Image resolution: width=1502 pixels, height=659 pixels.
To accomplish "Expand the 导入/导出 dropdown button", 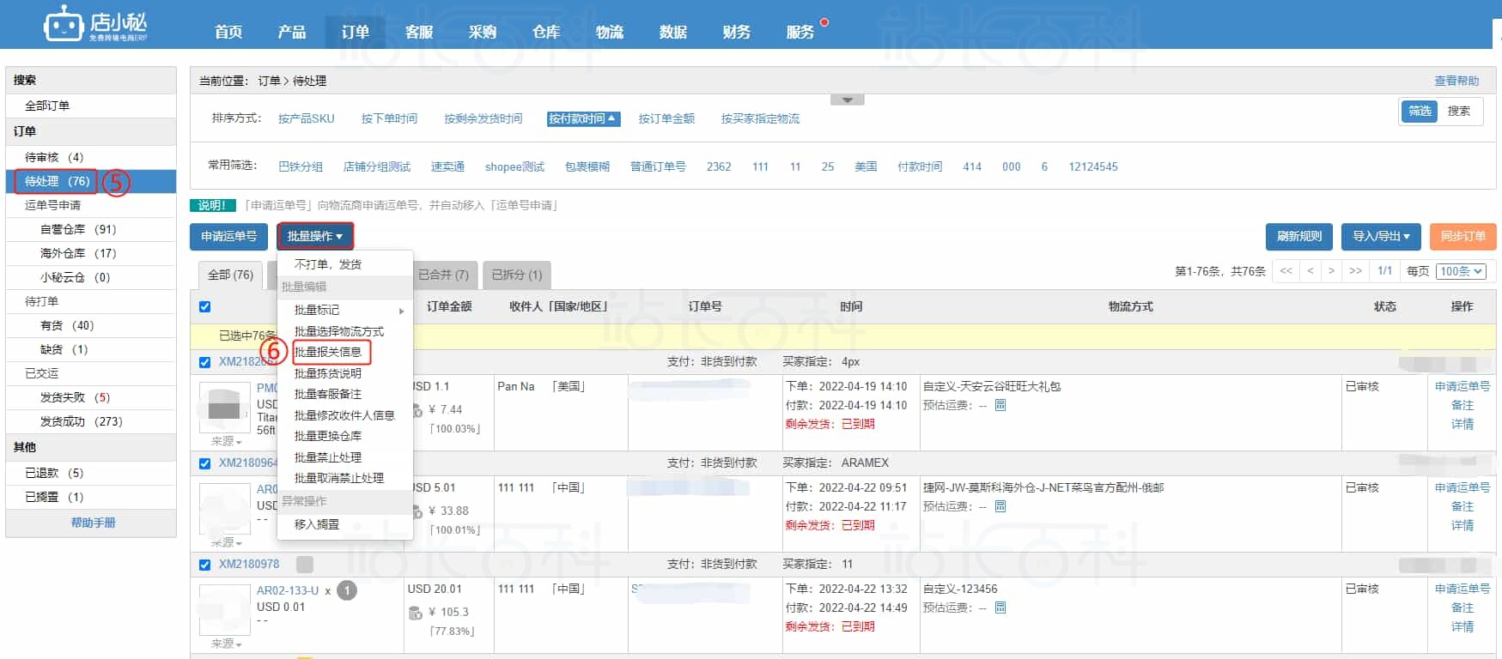I will 1380,237.
